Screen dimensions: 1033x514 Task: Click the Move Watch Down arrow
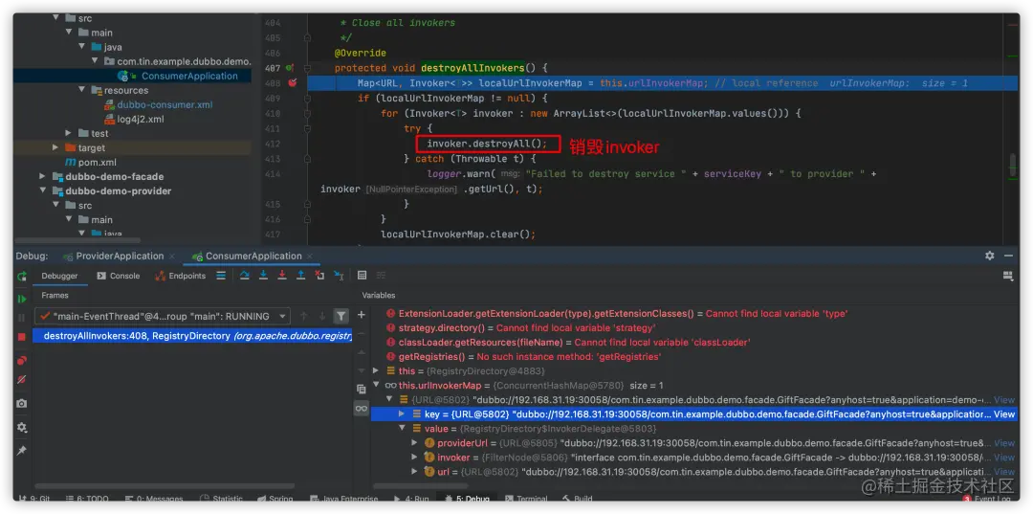click(361, 371)
